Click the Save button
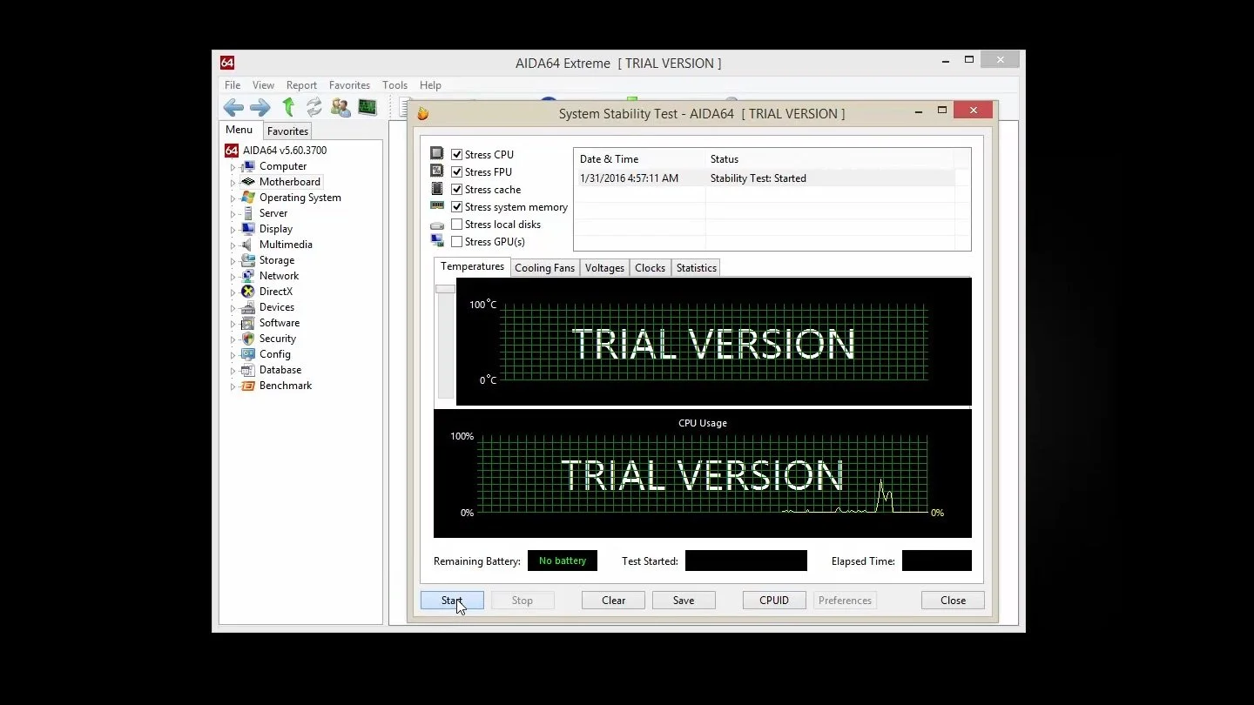Viewport: 1254px width, 705px height. coord(684,601)
